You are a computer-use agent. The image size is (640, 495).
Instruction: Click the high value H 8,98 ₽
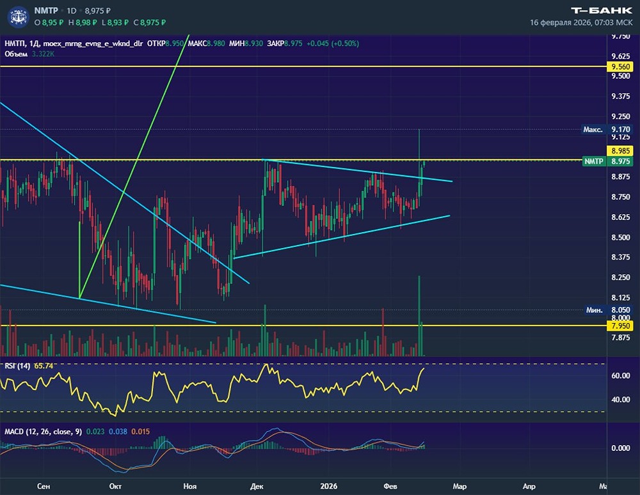pyautogui.click(x=83, y=22)
